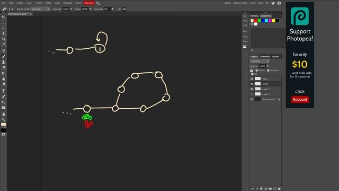Open Photopea Twitter page icon
The height and width of the screenshot is (191, 339).
point(273,3)
